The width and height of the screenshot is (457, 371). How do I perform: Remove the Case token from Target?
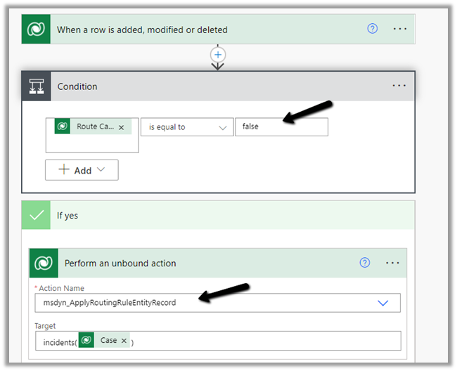124,341
